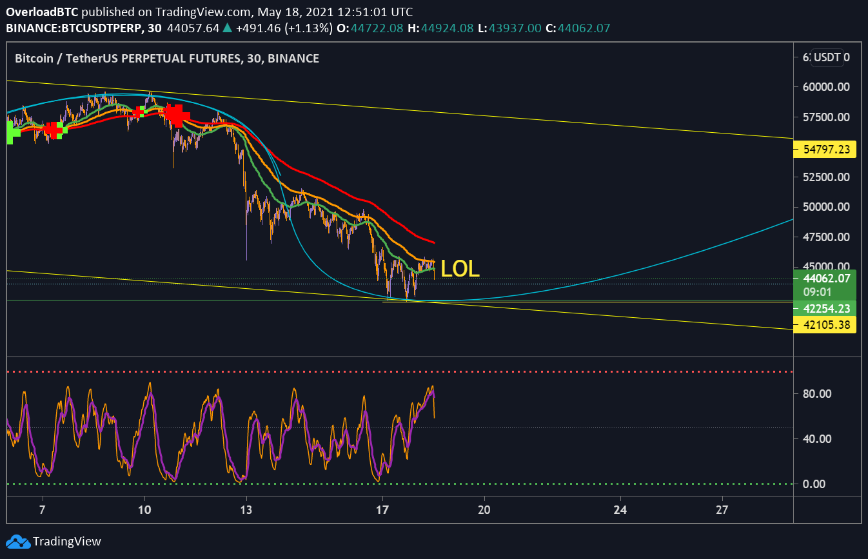Click date 20 on time axis
Screen dimensions: 868x559
point(484,509)
